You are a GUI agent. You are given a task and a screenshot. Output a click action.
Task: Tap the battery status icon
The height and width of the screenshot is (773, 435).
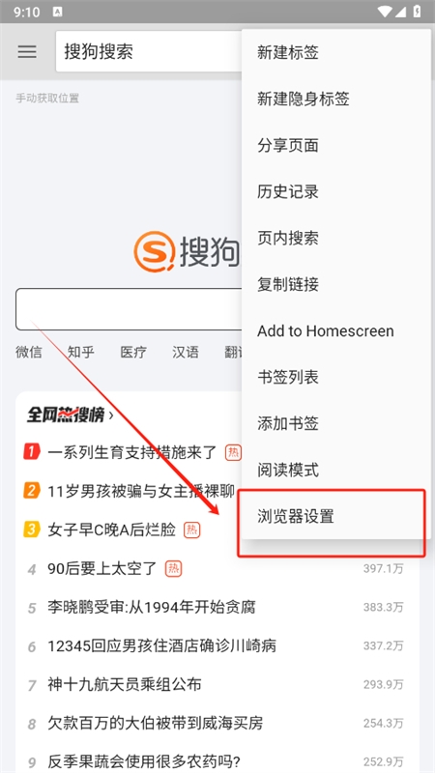[x=417, y=12]
